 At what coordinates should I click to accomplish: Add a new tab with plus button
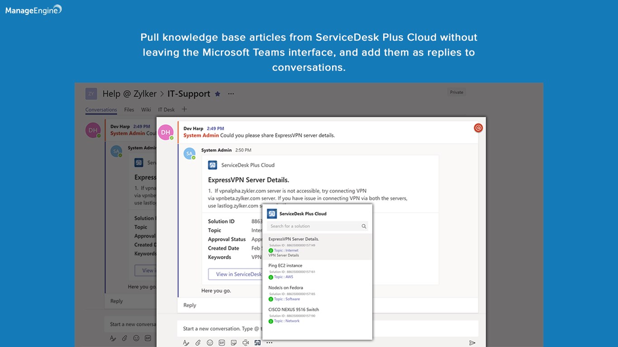(x=184, y=109)
